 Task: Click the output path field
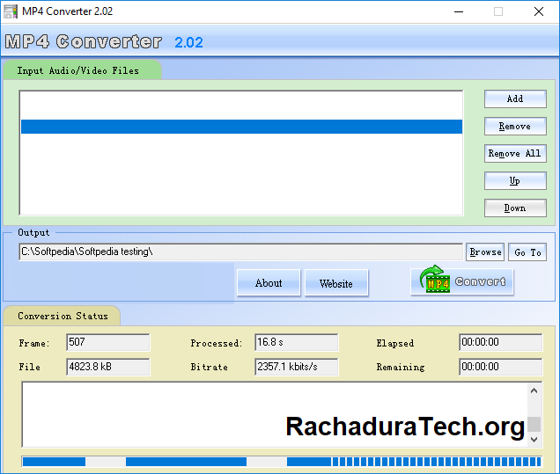point(240,252)
